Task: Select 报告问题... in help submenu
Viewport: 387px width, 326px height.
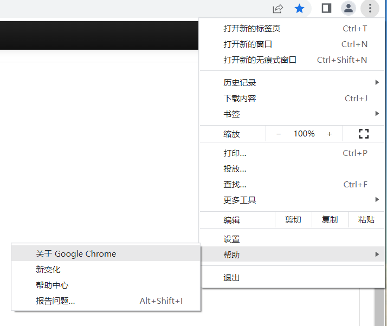Action: pos(55,301)
